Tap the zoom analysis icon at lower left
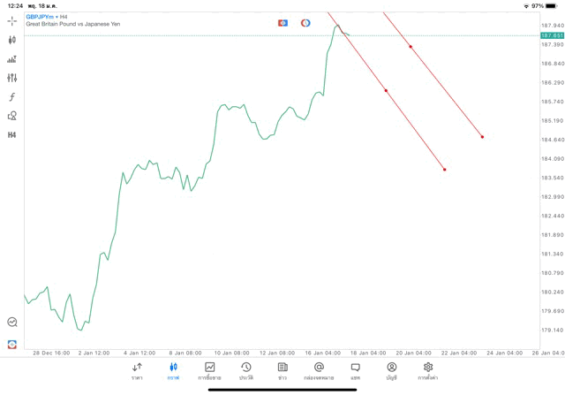 [x=12, y=323]
